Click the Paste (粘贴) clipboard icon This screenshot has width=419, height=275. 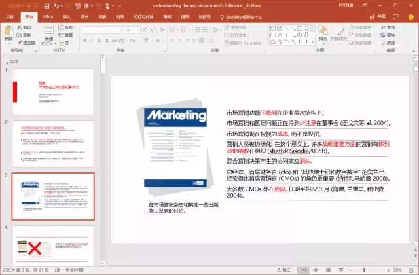tap(9, 31)
